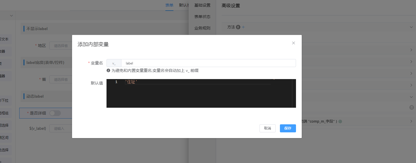Click the ${v_label} field label
Viewport: 416px width, 163px height.
coord(38,129)
